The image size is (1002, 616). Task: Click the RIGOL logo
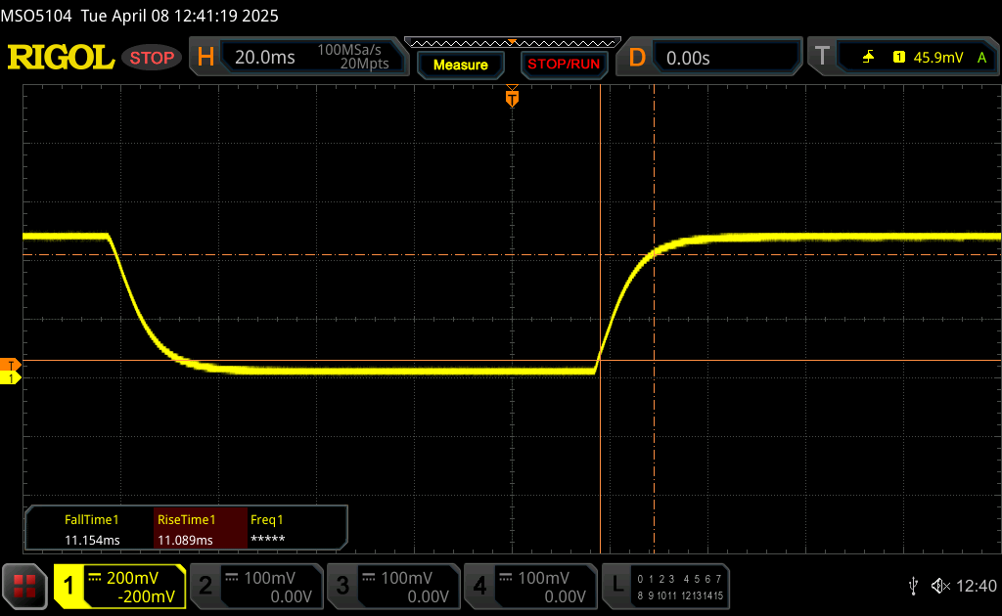pos(61,58)
